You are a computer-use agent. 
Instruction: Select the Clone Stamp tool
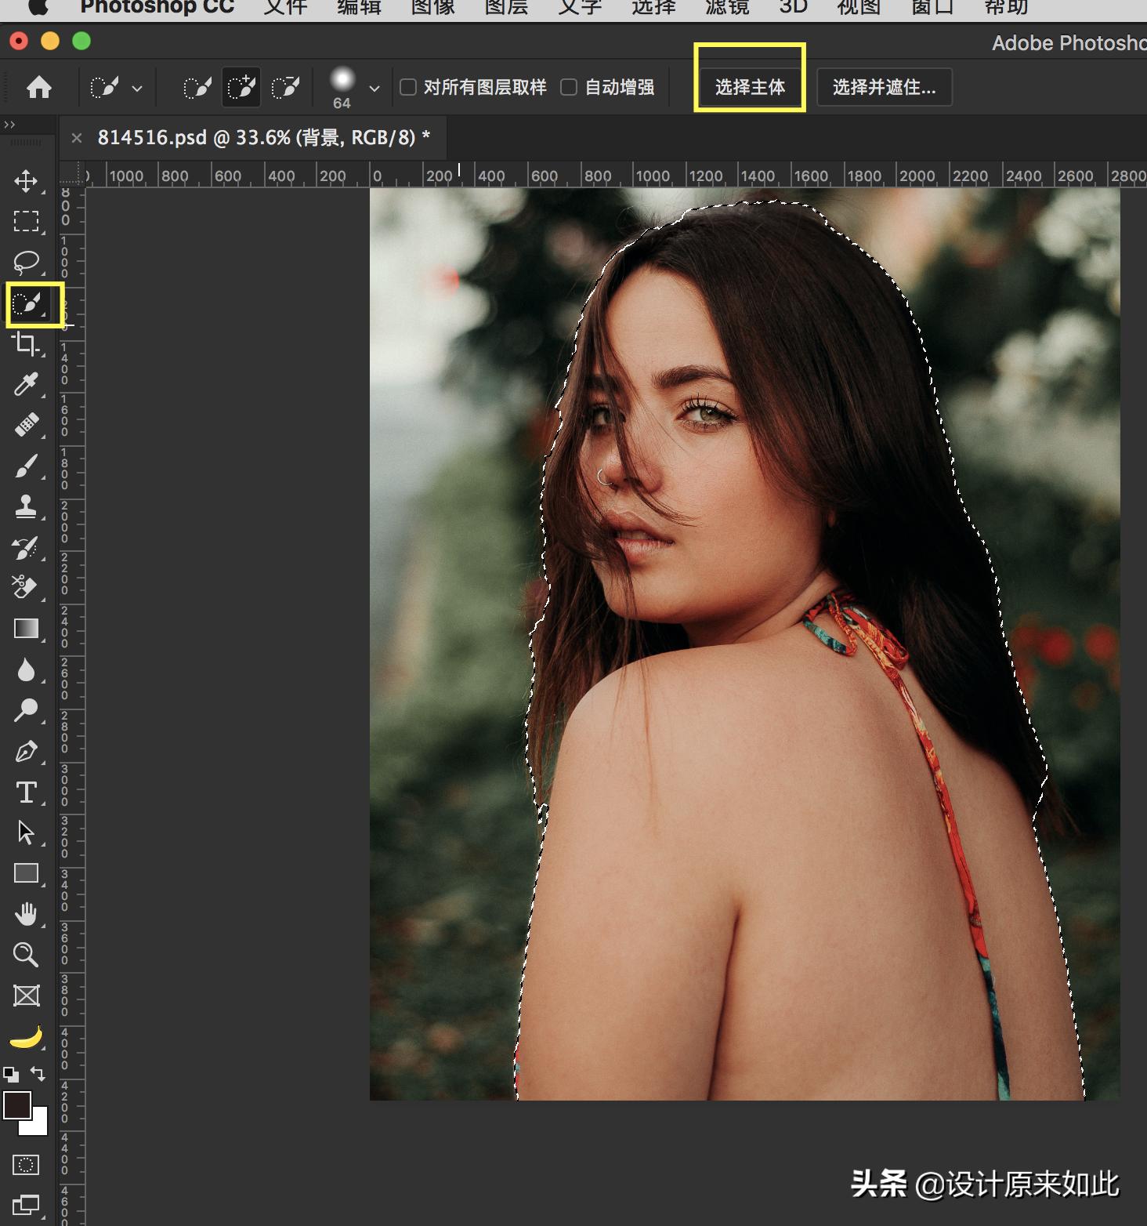26,506
